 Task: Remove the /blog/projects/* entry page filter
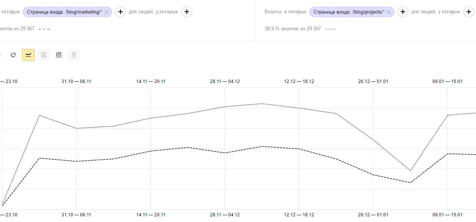point(389,12)
